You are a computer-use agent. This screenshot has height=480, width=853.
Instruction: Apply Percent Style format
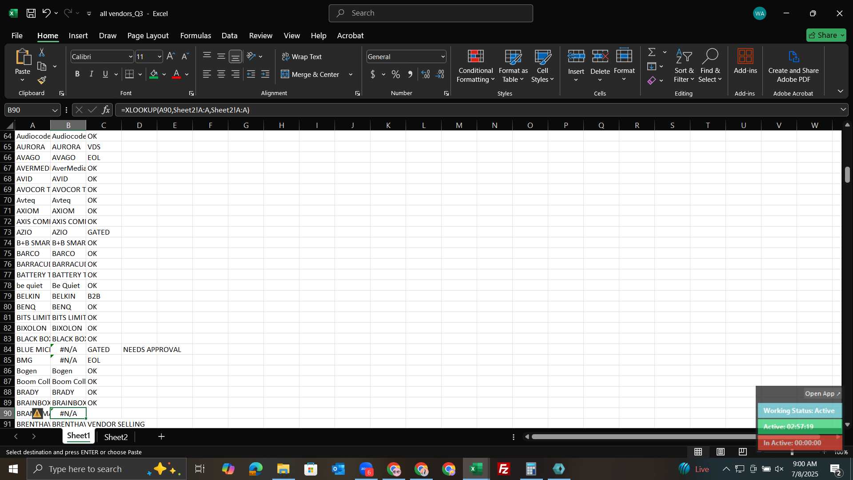396,75
